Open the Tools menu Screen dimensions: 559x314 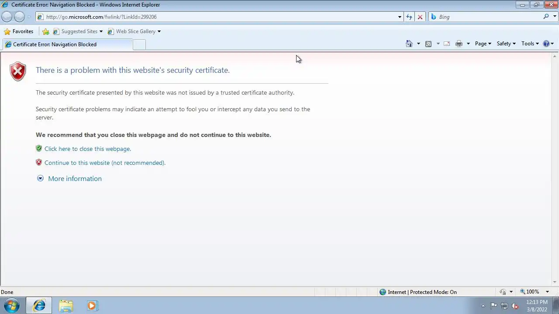530,44
